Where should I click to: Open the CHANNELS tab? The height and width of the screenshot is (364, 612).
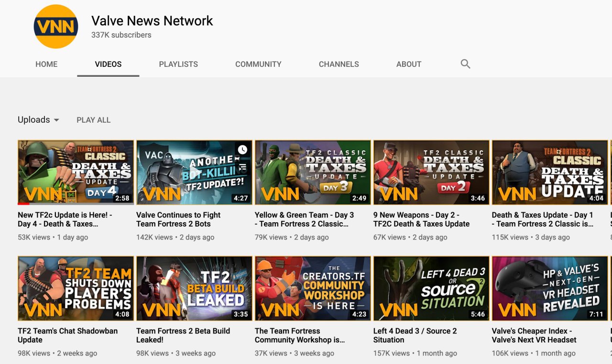(x=339, y=64)
